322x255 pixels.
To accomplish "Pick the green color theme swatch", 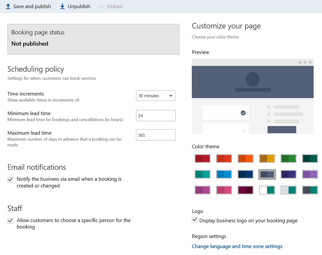I will click(288, 158).
